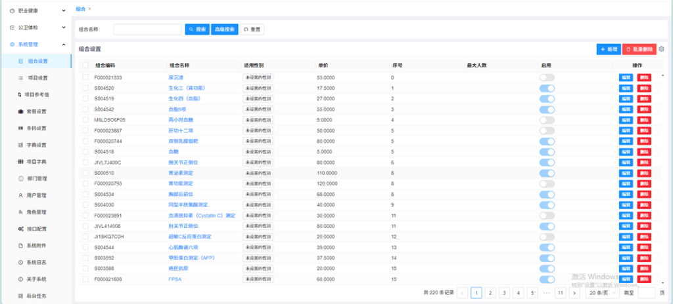Viewport: 673px width, 304px height.
Task: Click the 条码设置 barcode icon
Action: (x=20, y=128)
